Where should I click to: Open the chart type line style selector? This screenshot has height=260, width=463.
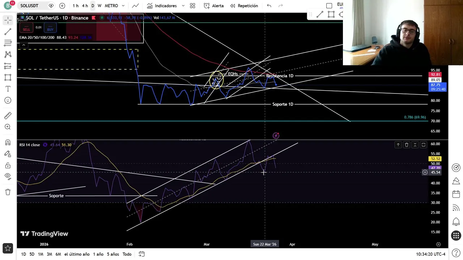(135, 6)
